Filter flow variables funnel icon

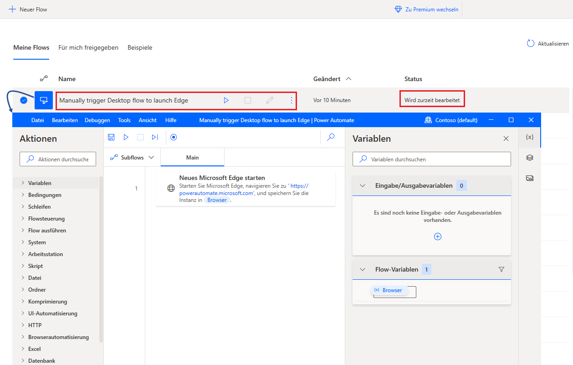pos(501,269)
